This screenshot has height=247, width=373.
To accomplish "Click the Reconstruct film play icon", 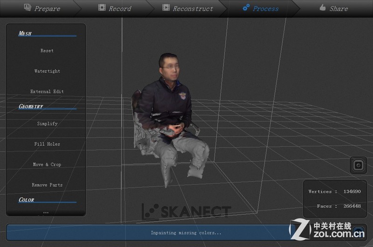I will (x=166, y=7).
